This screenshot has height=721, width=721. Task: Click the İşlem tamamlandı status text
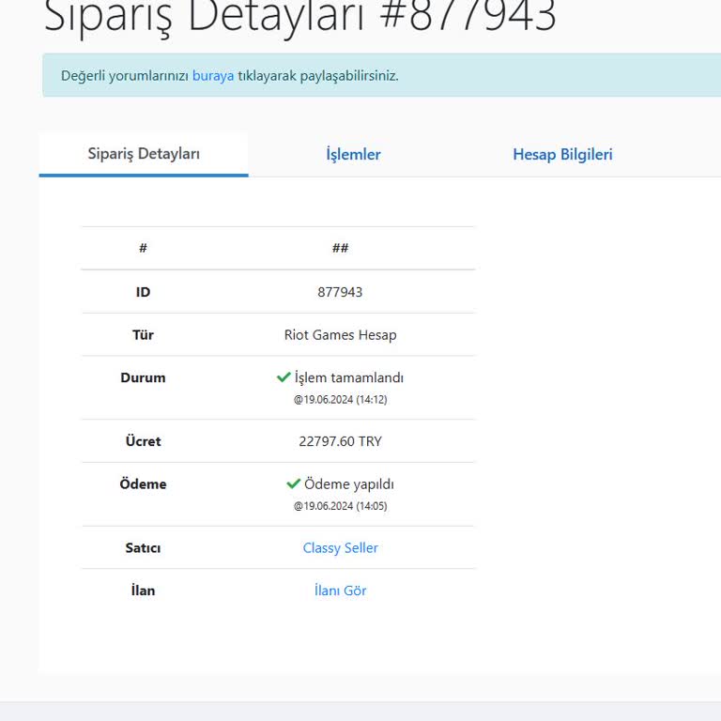pyautogui.click(x=349, y=377)
